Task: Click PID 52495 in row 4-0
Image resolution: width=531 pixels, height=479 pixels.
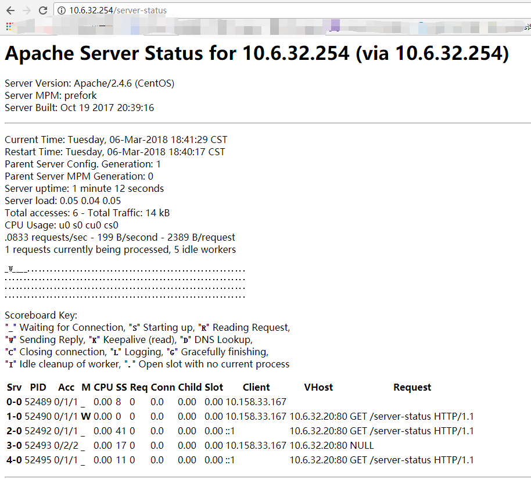Action: (38, 460)
